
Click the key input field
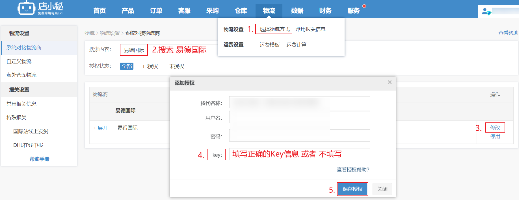(300, 154)
